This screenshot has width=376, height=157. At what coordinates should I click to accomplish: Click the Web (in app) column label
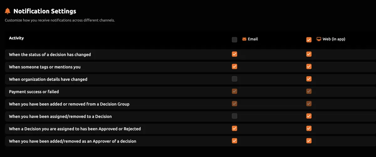point(334,39)
